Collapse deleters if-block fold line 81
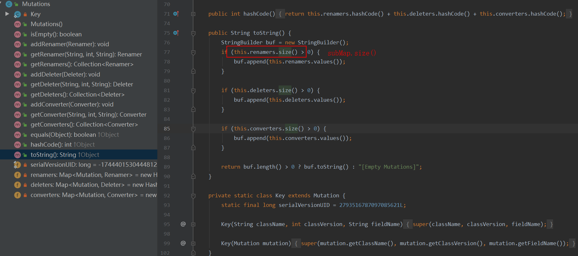Viewport: 578px width, 256px height. 193,91
